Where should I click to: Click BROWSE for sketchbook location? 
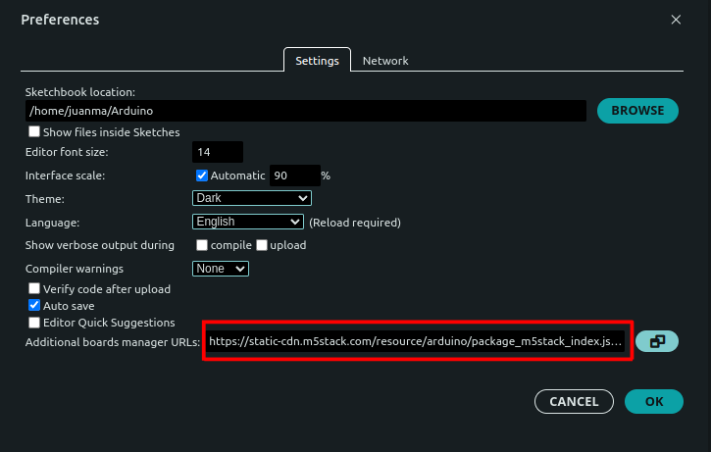pos(637,111)
